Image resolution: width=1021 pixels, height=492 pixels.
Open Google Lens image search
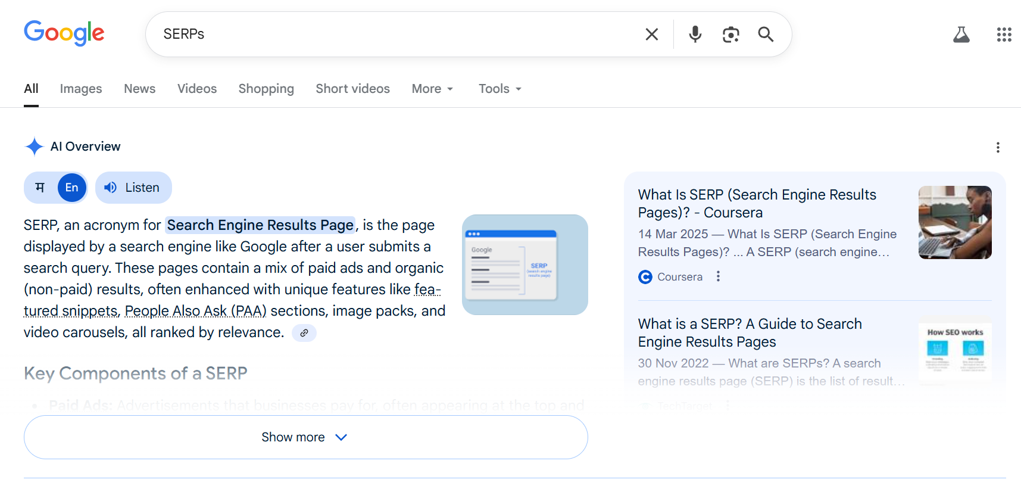pyautogui.click(x=730, y=35)
